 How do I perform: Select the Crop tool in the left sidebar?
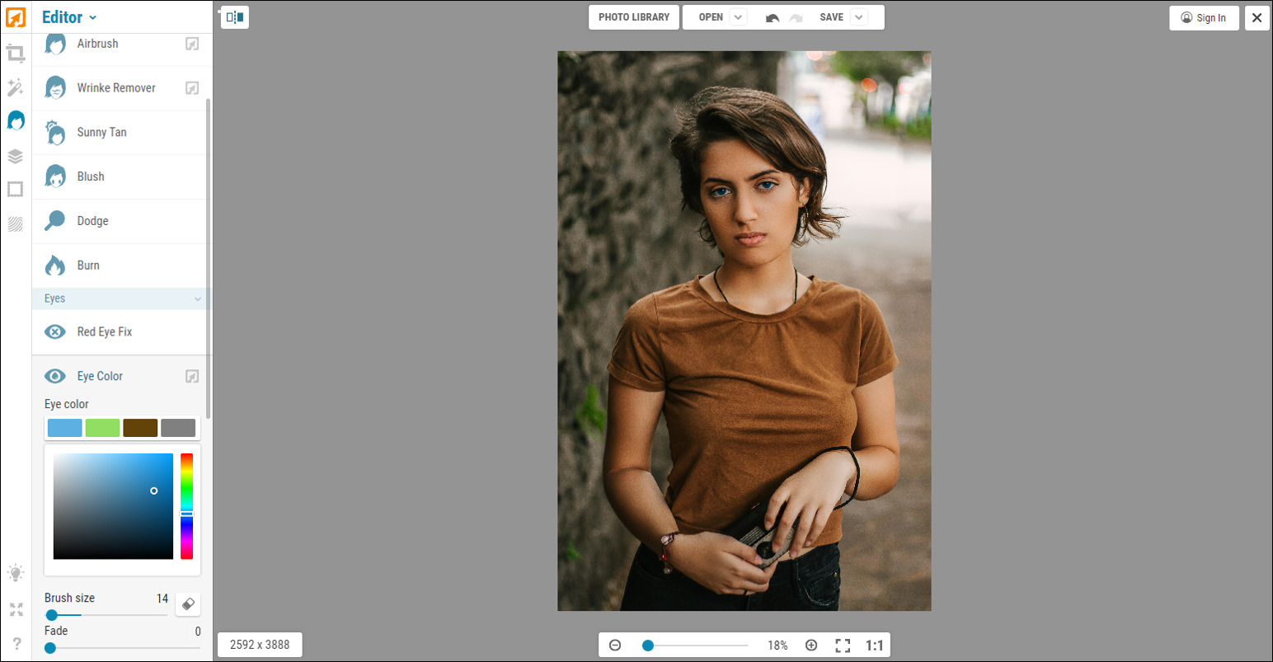(x=15, y=52)
